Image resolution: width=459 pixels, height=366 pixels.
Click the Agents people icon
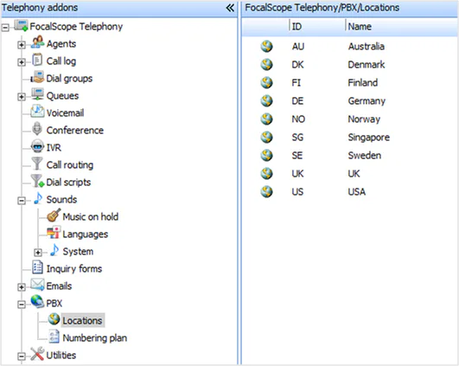[37, 42]
